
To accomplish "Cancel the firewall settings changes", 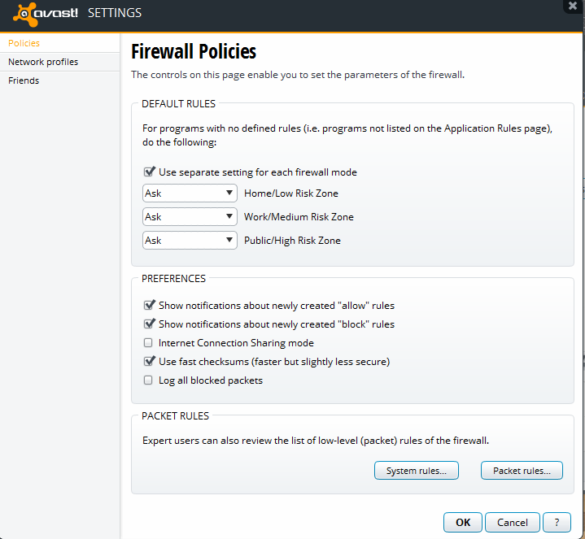I will (513, 522).
